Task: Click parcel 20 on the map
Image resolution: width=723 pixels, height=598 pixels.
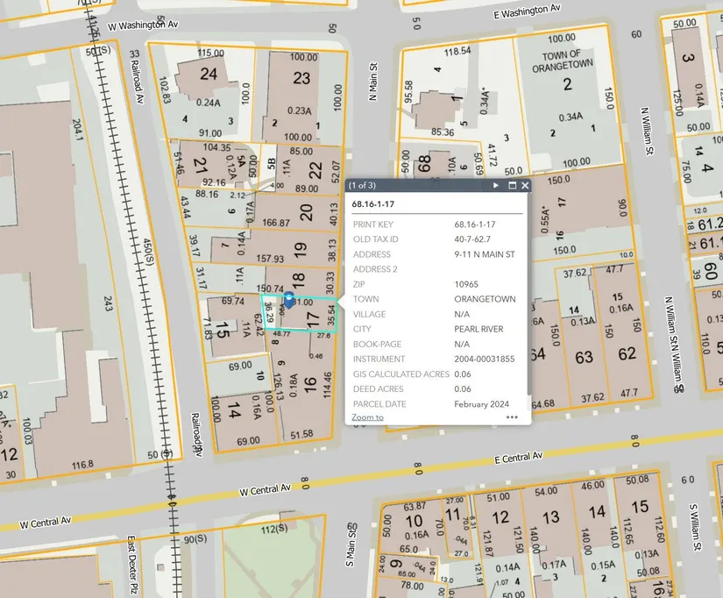Action: coord(305,211)
